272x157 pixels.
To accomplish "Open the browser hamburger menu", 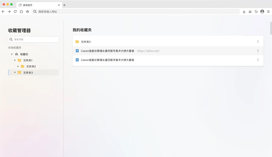I will (x=268, y=12).
